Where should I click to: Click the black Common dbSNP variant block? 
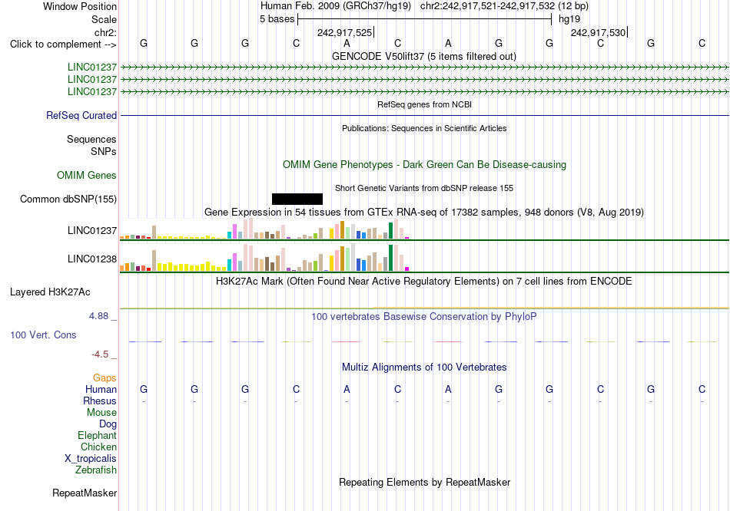coord(297,199)
